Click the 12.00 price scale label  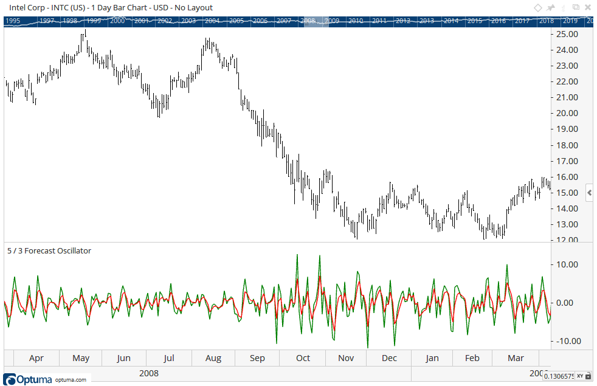pos(567,240)
